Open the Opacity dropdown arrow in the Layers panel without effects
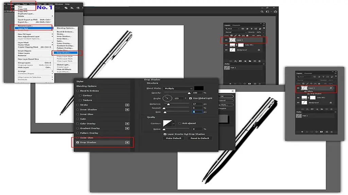The height and width of the screenshot is (195, 348). 263,32
